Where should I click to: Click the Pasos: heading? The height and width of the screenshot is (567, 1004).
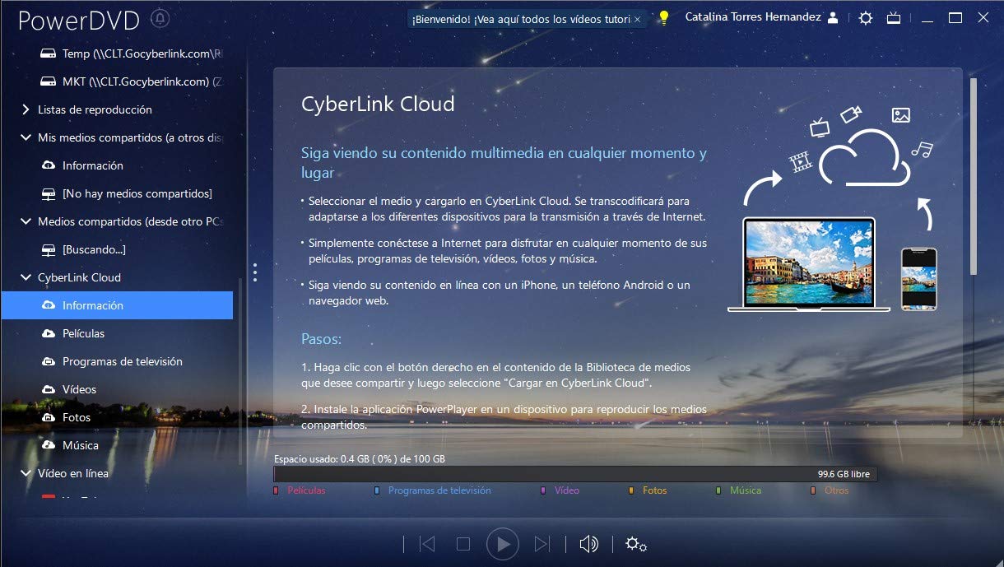pos(322,339)
